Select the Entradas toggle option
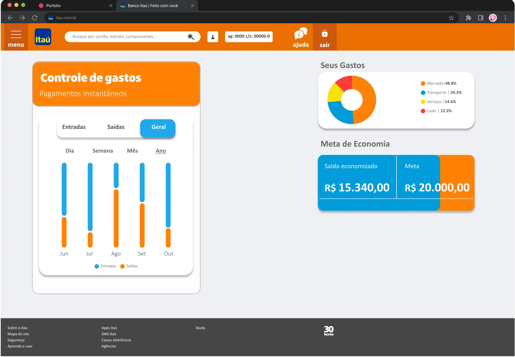The height and width of the screenshot is (357, 515). tap(74, 127)
